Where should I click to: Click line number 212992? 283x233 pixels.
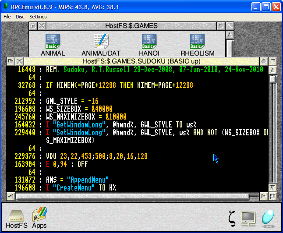click(x=25, y=101)
